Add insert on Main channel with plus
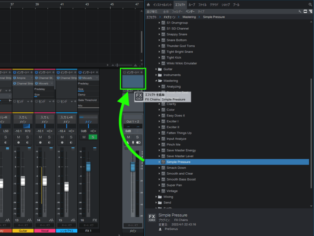 pos(141,72)
